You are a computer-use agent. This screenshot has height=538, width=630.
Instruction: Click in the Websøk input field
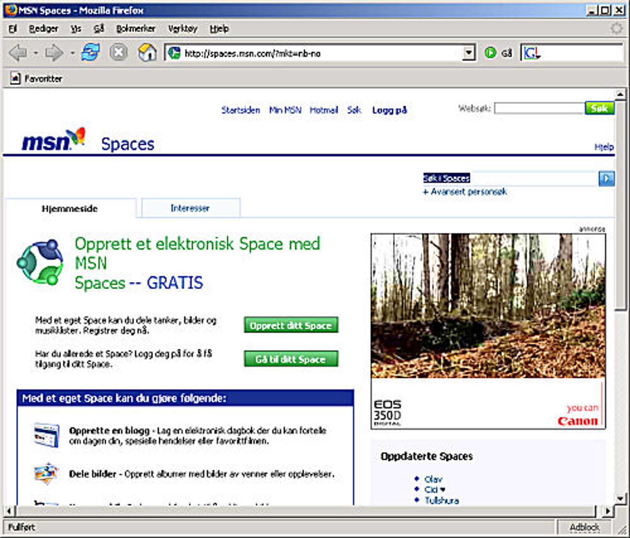540,109
